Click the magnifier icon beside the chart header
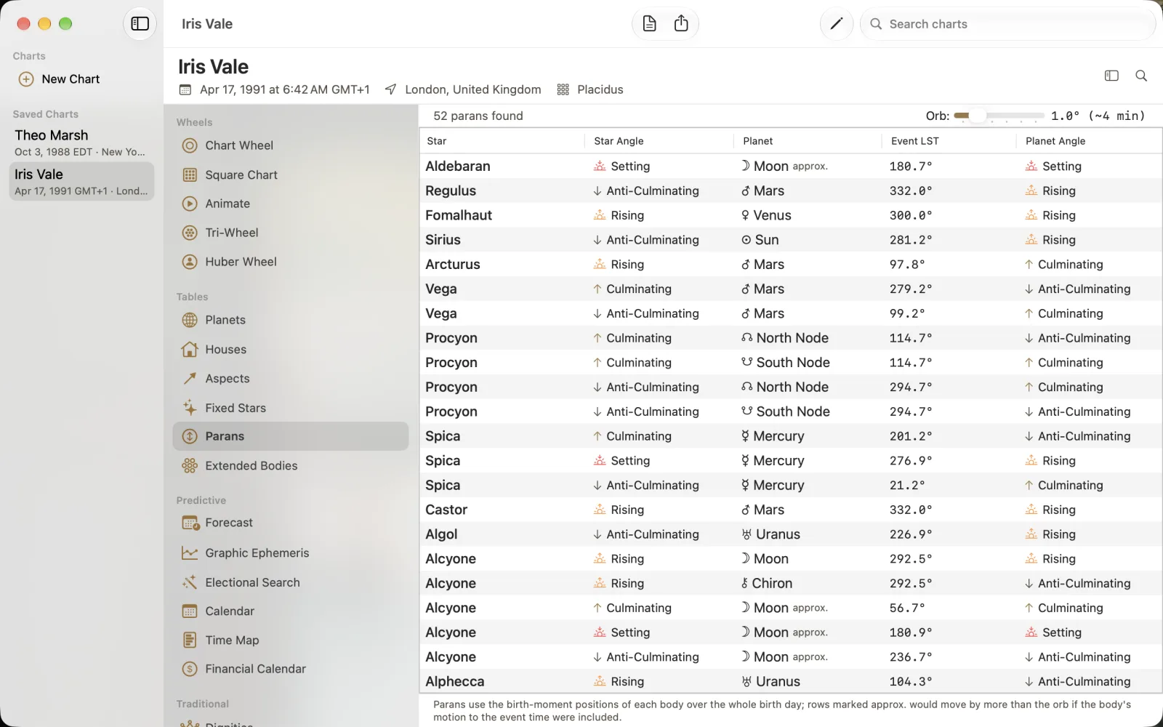This screenshot has width=1163, height=727. pos(1141,76)
